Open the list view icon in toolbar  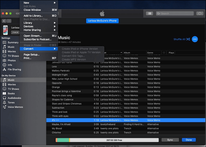coord(150,14)
